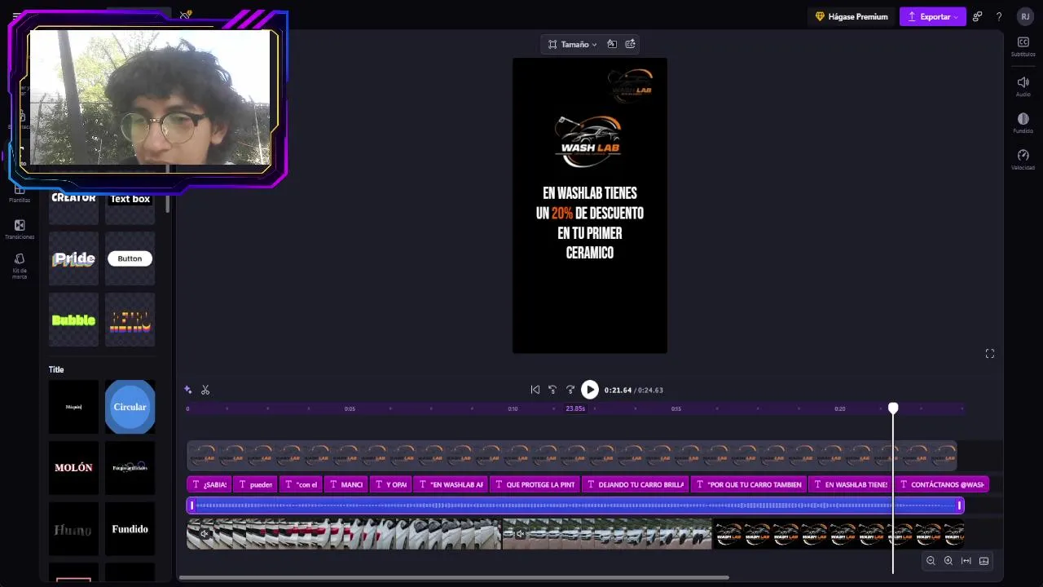
Task: Click the audio clip's right trim handle
Action: click(960, 505)
